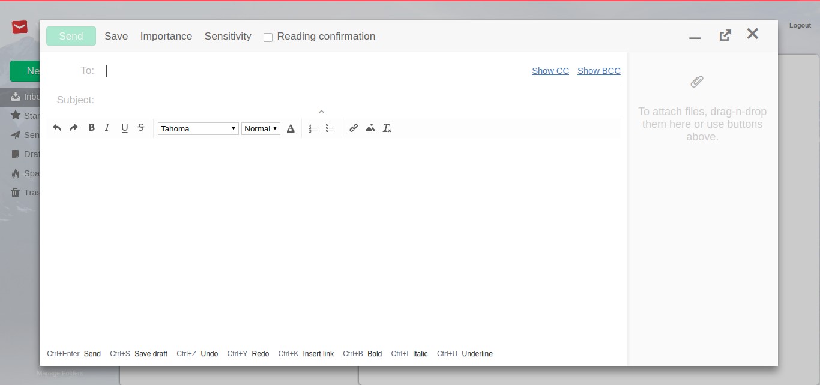Show the BCC recipients field
Screen dimensions: 820x385
(598, 71)
